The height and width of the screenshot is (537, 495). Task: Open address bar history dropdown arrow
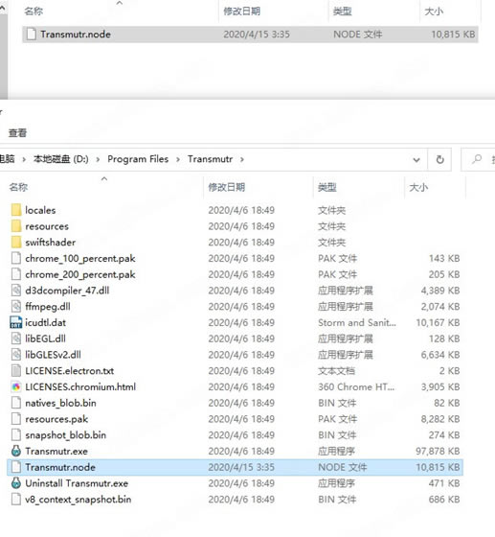tap(416, 159)
